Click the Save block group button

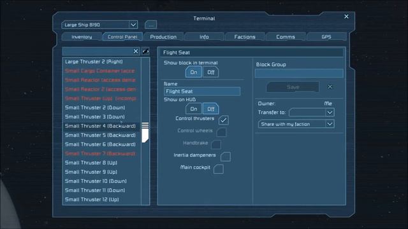coord(293,87)
